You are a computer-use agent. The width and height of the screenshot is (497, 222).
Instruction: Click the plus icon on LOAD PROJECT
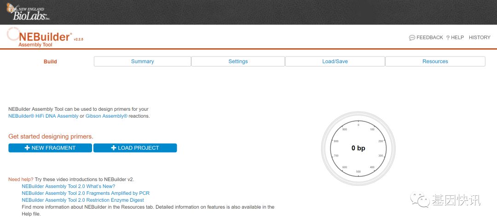pyautogui.click(x=114, y=148)
